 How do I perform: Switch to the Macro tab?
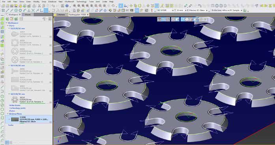pyautogui.click(x=28, y=15)
